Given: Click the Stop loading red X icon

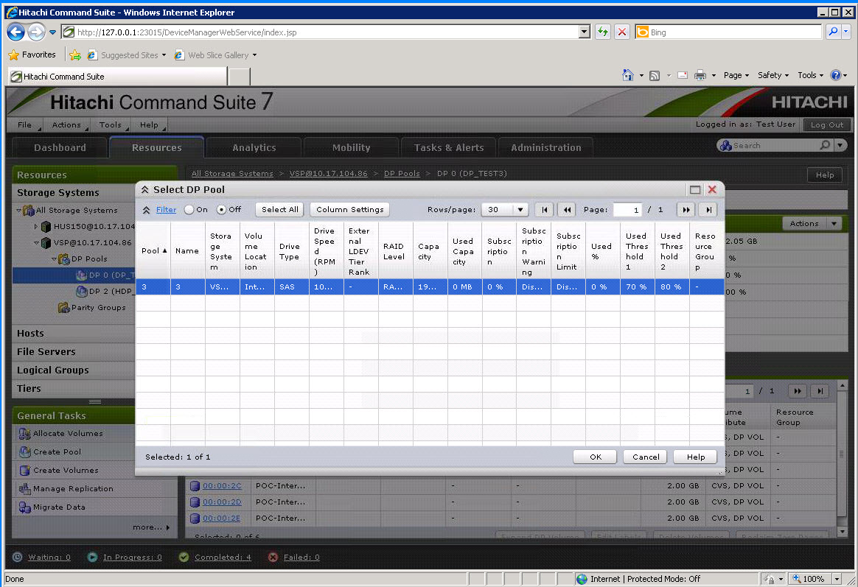Looking at the screenshot, I should pos(622,32).
